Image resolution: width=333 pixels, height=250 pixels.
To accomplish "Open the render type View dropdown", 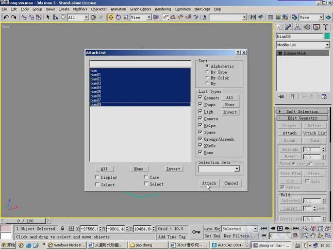I will (321, 17).
